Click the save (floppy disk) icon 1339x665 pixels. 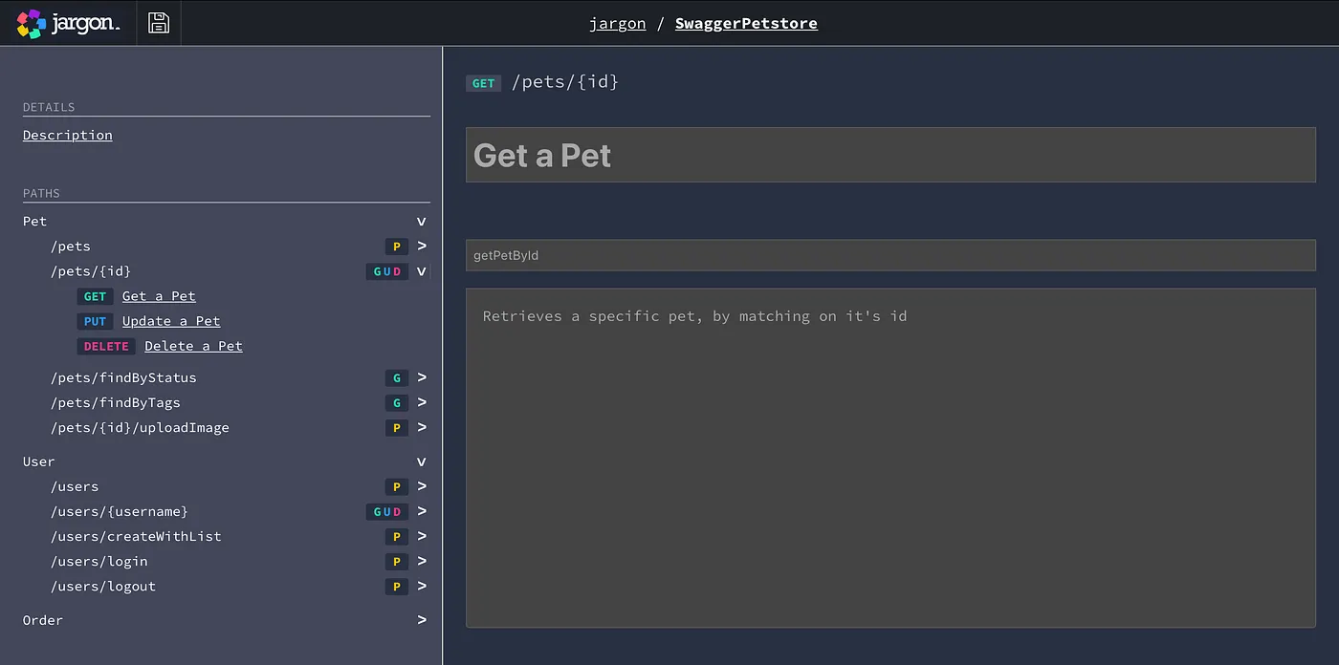click(x=158, y=22)
